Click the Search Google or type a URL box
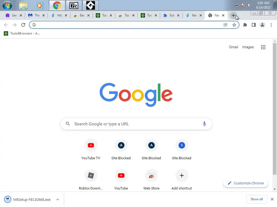This screenshot has width=277, height=207. click(136, 124)
